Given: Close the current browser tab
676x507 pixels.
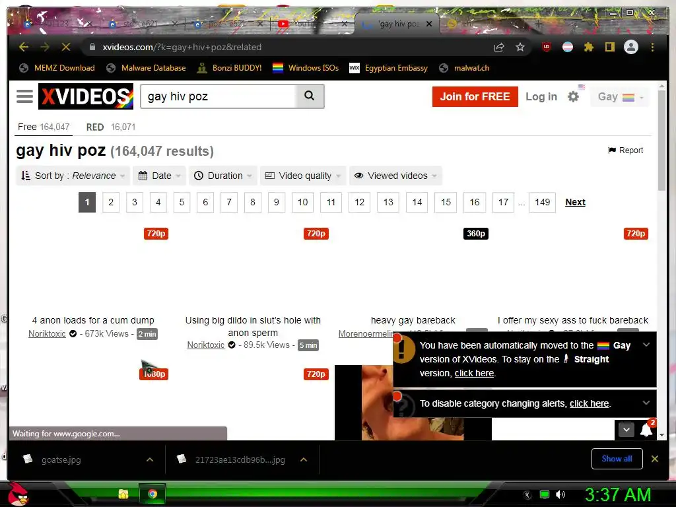Looking at the screenshot, I should point(429,24).
